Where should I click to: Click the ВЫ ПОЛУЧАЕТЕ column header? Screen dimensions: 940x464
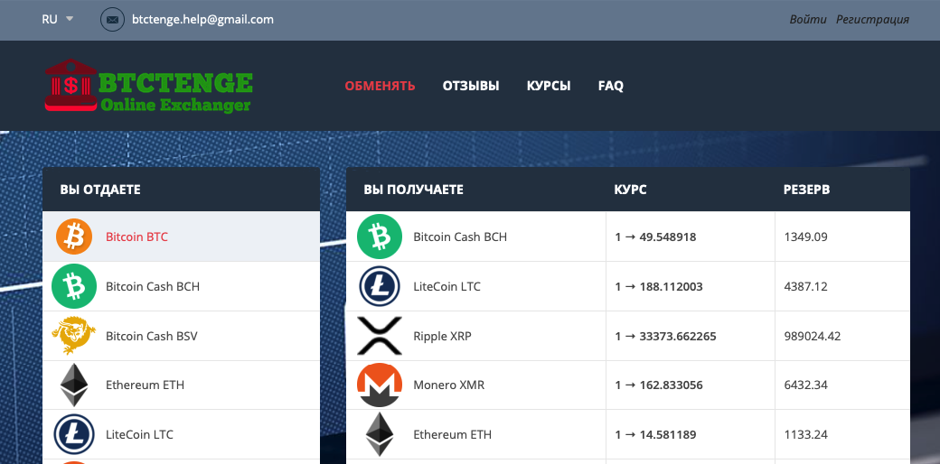pyautogui.click(x=413, y=190)
